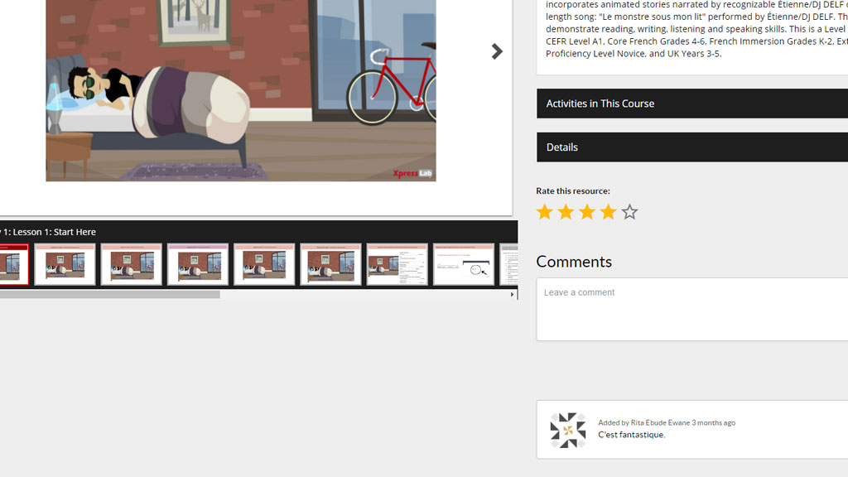Click the 'Lesson 1: Start Here' title
This screenshot has height=477, width=848.
pyautogui.click(x=54, y=232)
